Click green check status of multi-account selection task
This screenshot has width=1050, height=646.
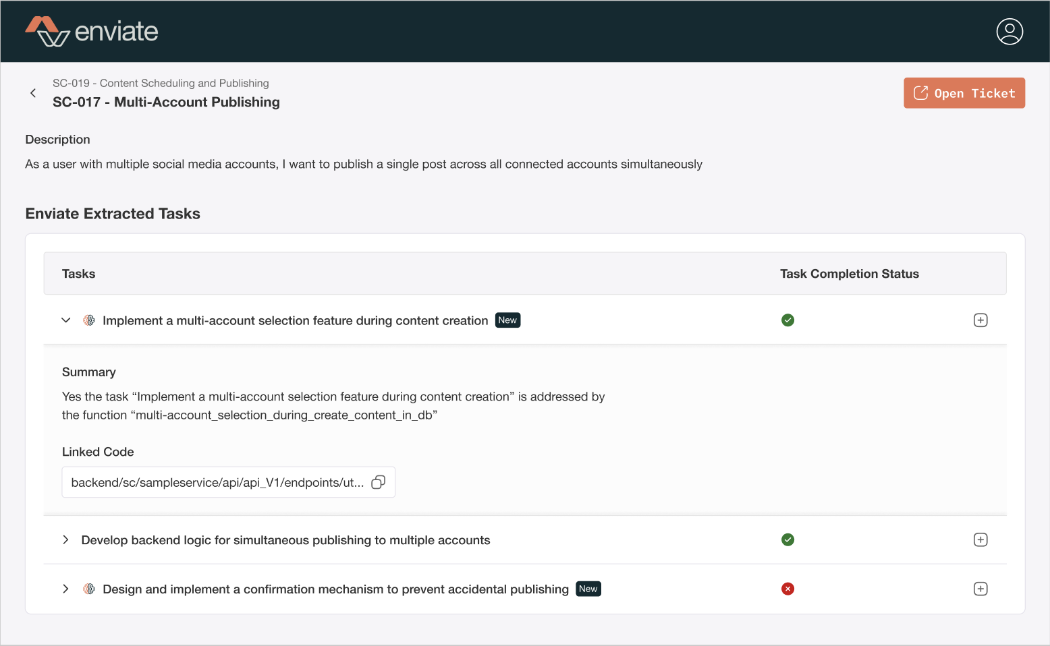coord(787,320)
